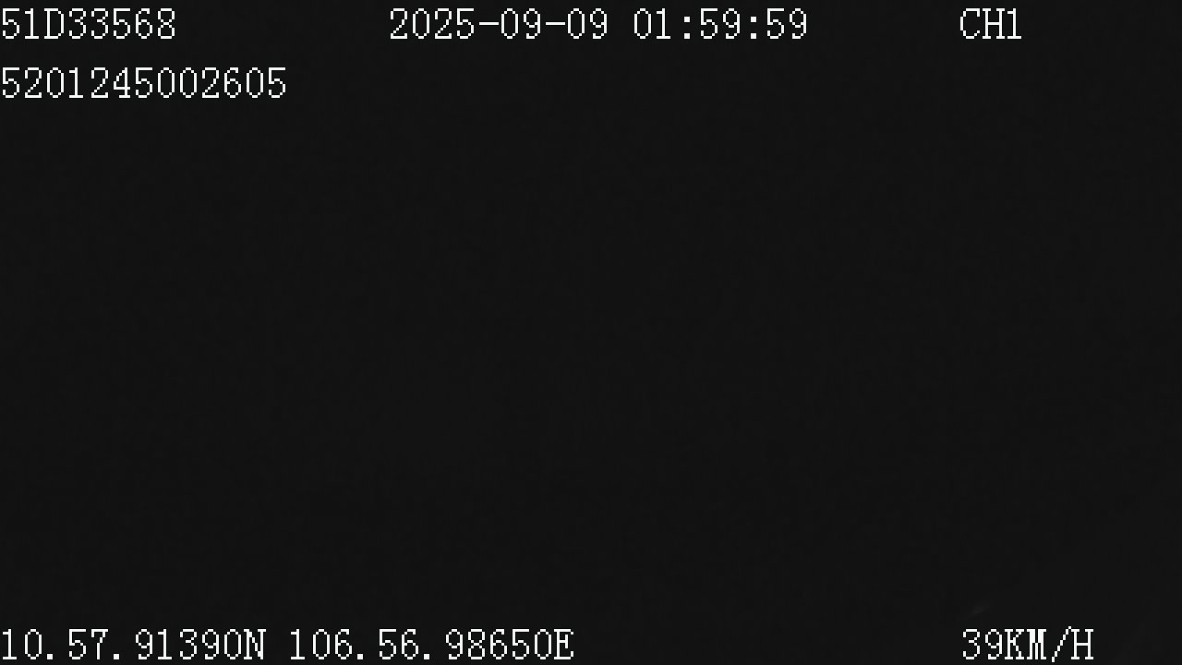Select the year 2025 in the timestamp
This screenshot has width=1182, height=665.
point(432,25)
